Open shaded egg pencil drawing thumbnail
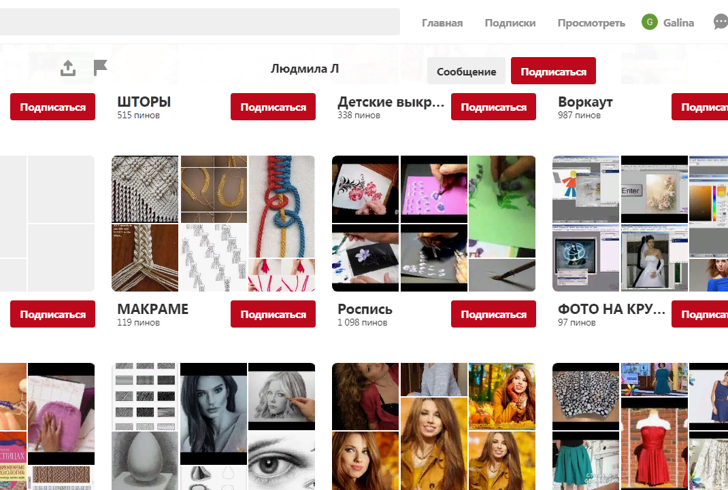 click(x=145, y=461)
